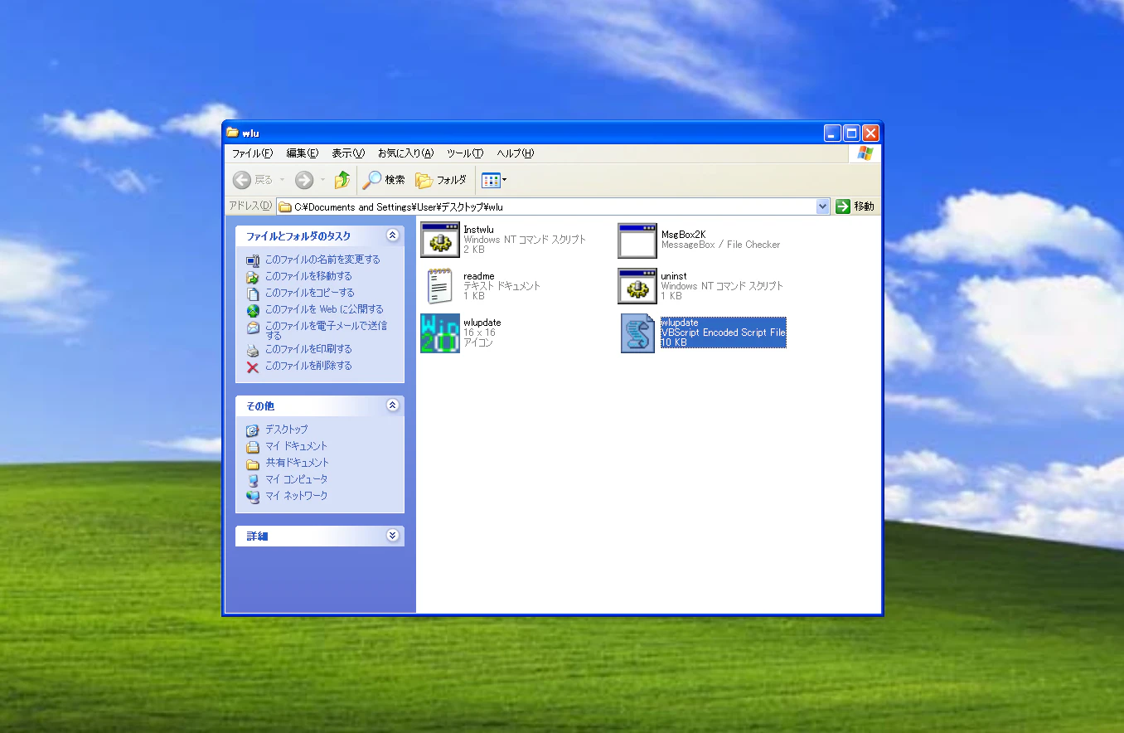Click 'このファイルをコピーする' link
This screenshot has width=1124, height=733.
(x=310, y=293)
